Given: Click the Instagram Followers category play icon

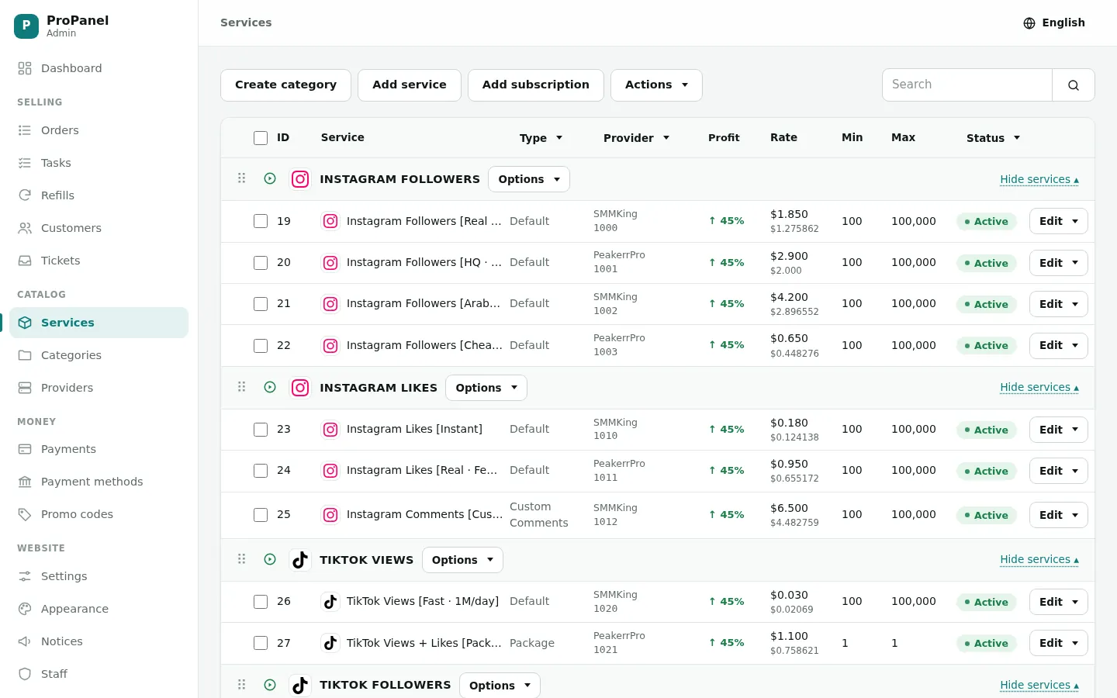Looking at the screenshot, I should 270,178.
